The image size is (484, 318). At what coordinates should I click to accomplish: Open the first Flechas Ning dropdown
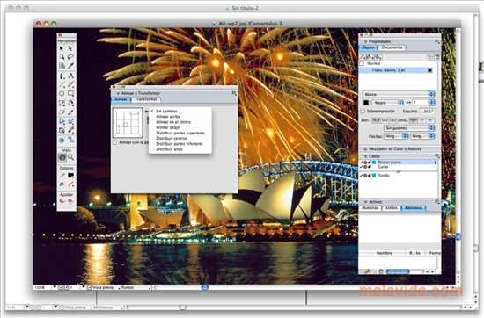click(x=396, y=136)
